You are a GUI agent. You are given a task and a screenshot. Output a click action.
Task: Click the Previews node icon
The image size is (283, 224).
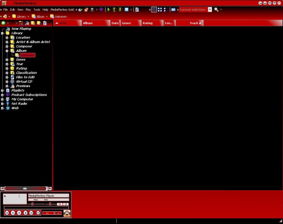[x=12, y=86]
